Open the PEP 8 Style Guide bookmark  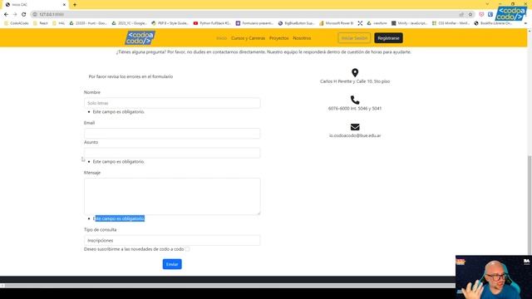pos(170,23)
